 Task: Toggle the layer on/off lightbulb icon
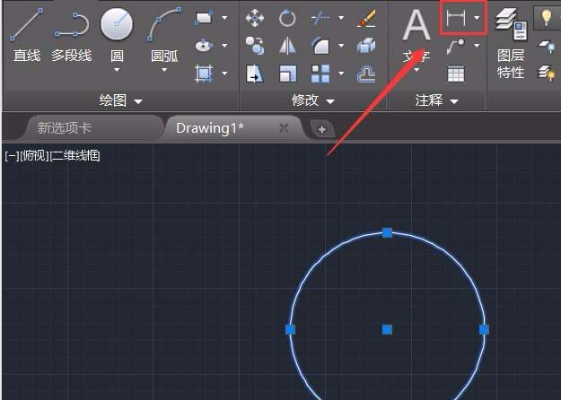(x=546, y=17)
